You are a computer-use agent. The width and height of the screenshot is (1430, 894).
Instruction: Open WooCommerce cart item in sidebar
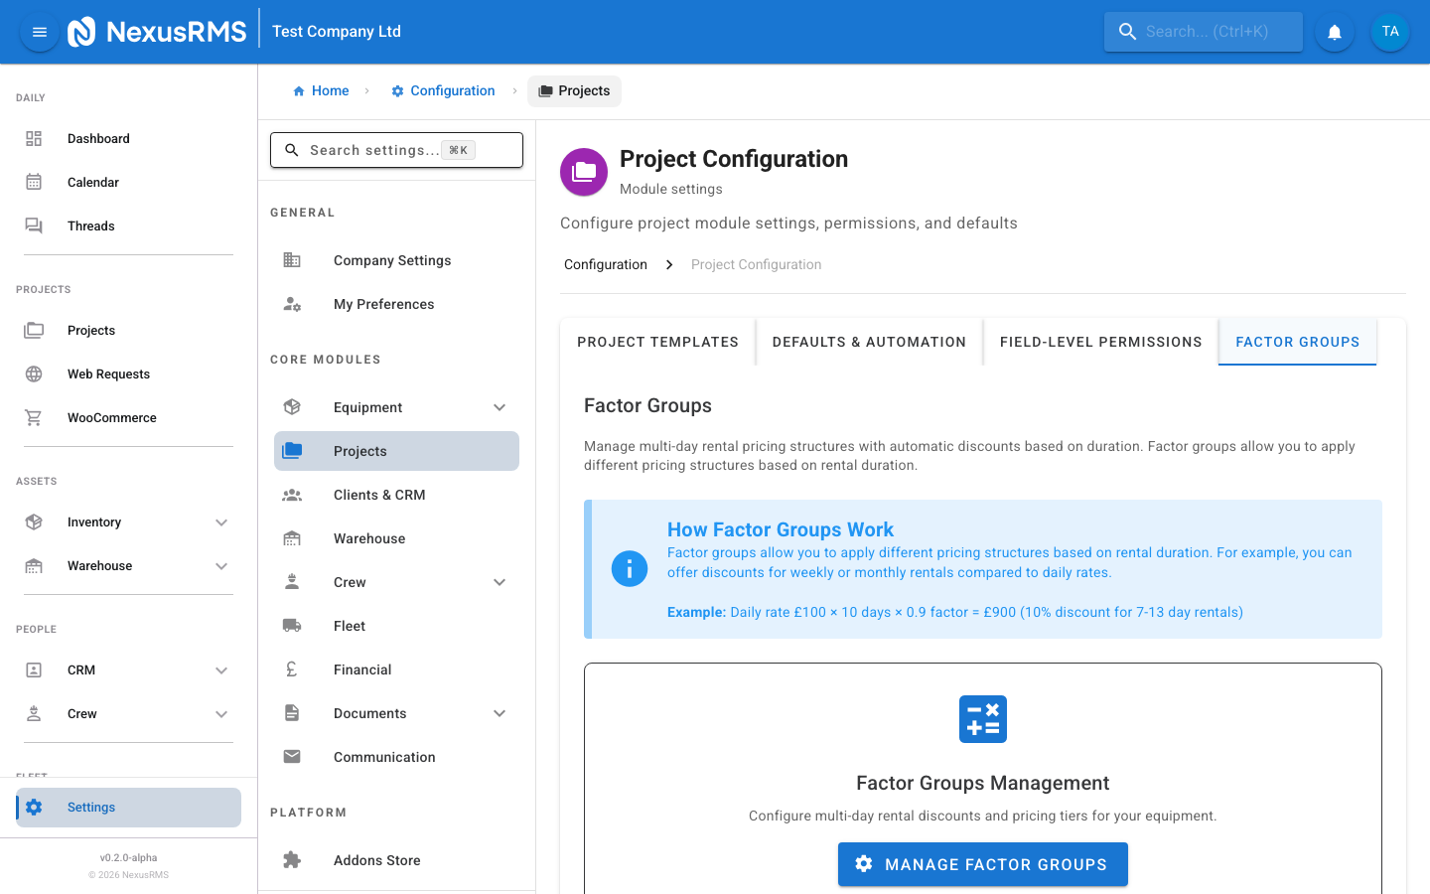point(111,418)
